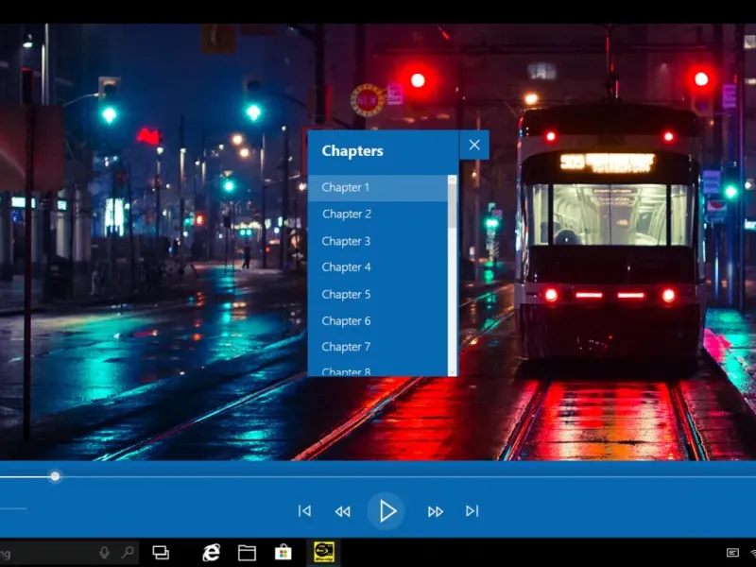Skip to the next chapter
756x567 pixels.
coord(472,511)
